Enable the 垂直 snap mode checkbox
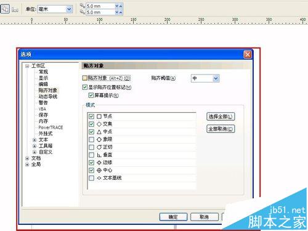 [91, 155]
